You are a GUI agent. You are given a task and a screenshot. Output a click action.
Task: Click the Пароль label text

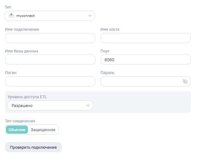point(107,72)
